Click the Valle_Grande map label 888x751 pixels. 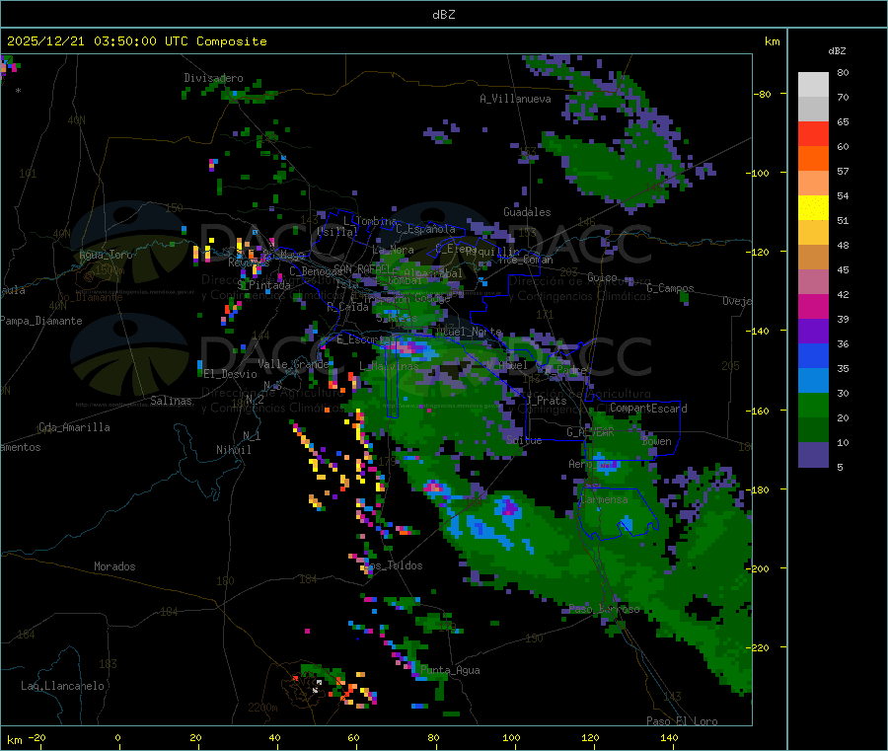tap(293, 364)
